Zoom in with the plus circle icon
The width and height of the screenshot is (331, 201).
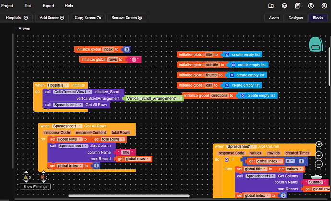pyautogui.click(x=319, y=155)
